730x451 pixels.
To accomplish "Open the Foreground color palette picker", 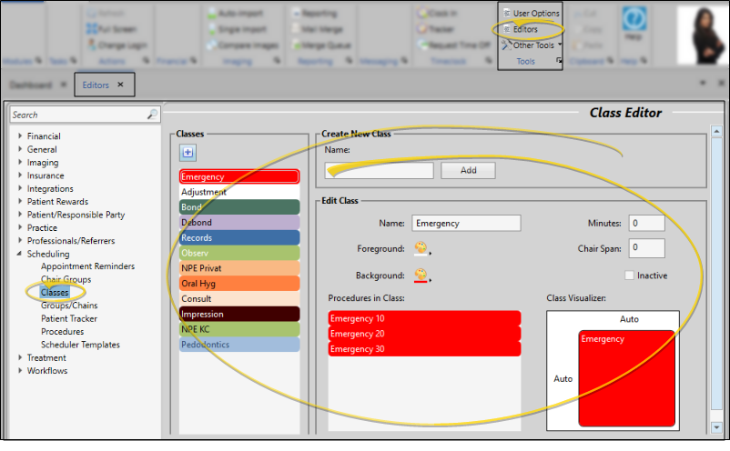I will click(x=421, y=248).
